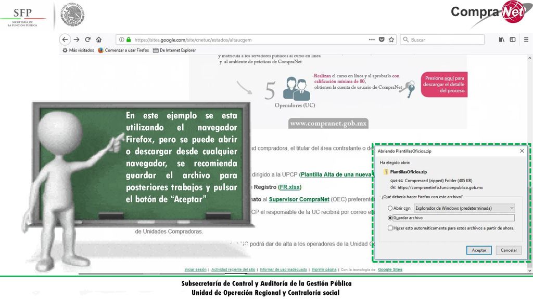The width and height of the screenshot is (533, 299).
Task: View site information icon in address bar
Action: 121,39
